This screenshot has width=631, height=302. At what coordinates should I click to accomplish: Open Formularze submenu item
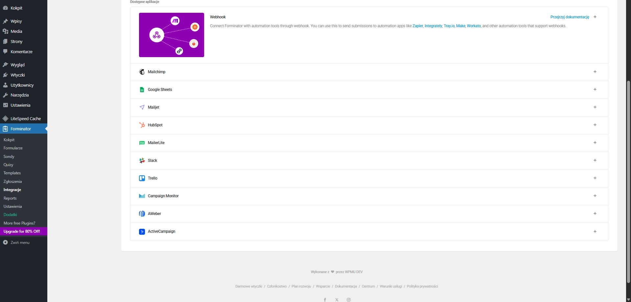13,148
